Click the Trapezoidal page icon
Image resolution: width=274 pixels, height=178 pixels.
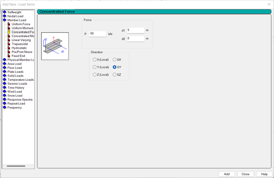(x=9, y=44)
